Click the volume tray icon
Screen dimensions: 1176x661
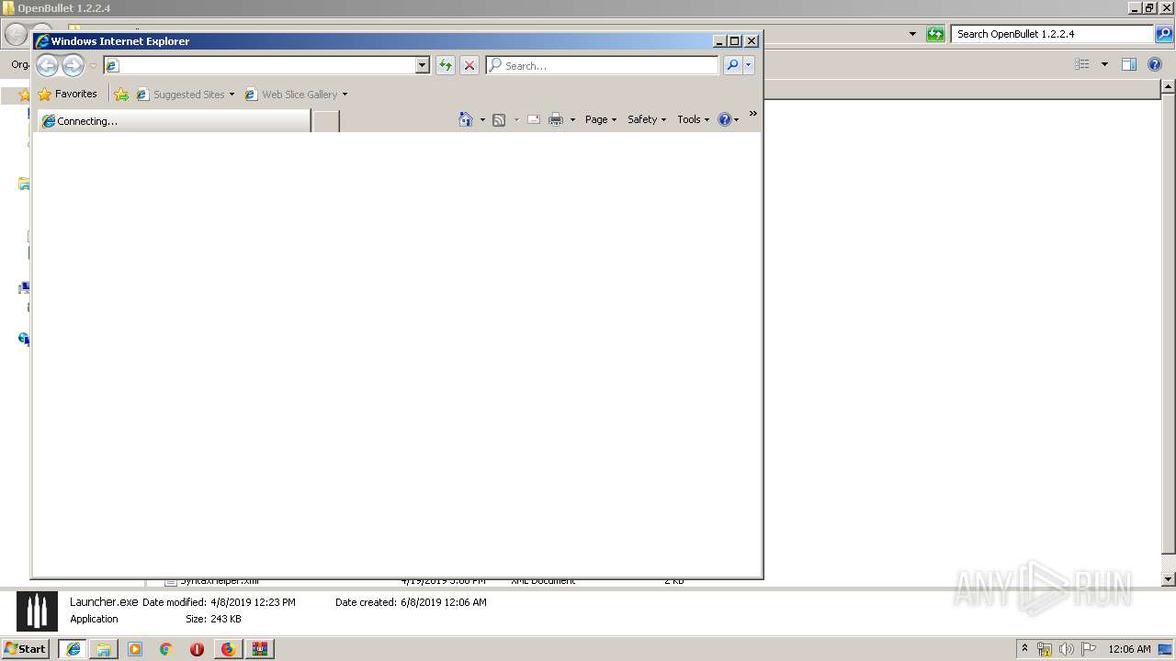1067,649
